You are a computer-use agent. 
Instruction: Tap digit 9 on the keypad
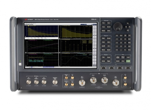pyautogui.click(x=125, y=39)
